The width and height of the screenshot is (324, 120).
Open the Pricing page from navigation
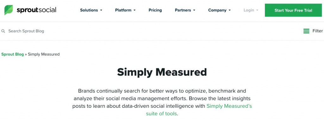click(x=155, y=10)
